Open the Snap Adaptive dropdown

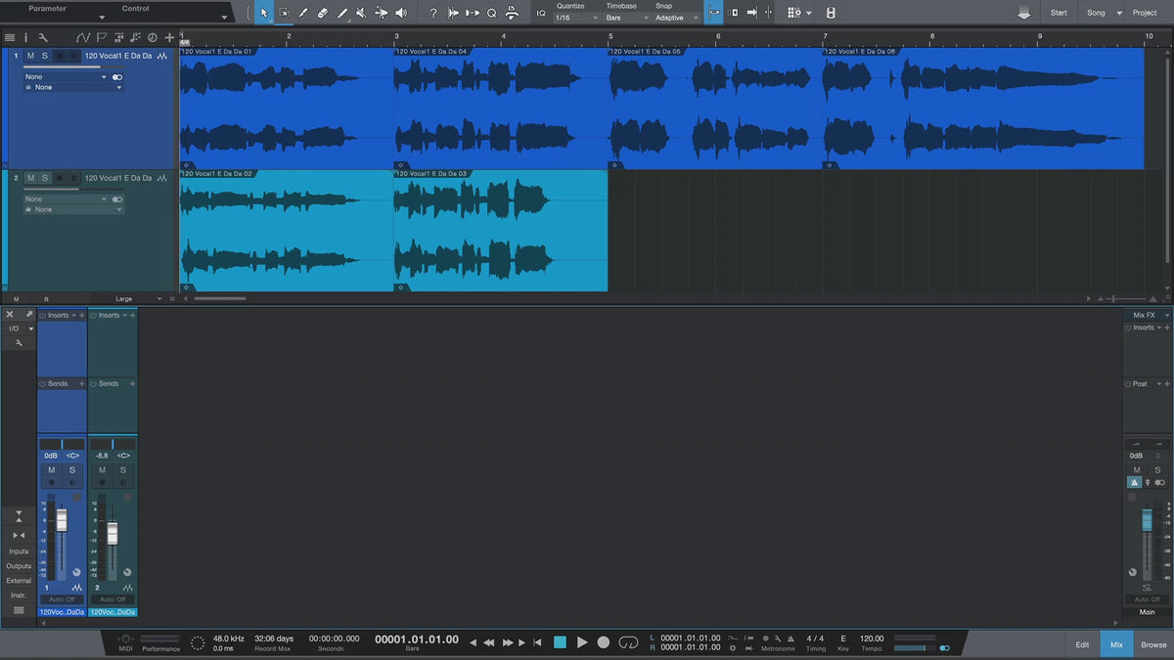coord(676,18)
